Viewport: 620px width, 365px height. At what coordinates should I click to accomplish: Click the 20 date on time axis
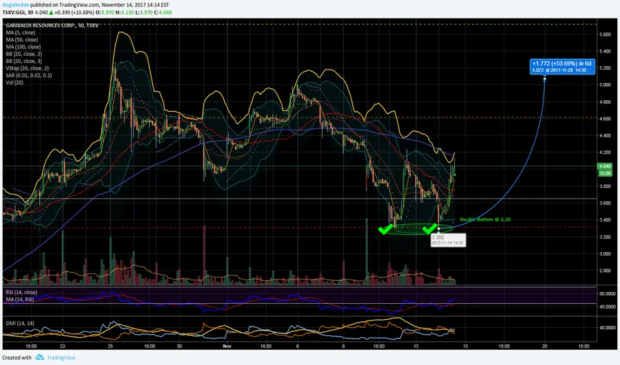[x=544, y=346]
